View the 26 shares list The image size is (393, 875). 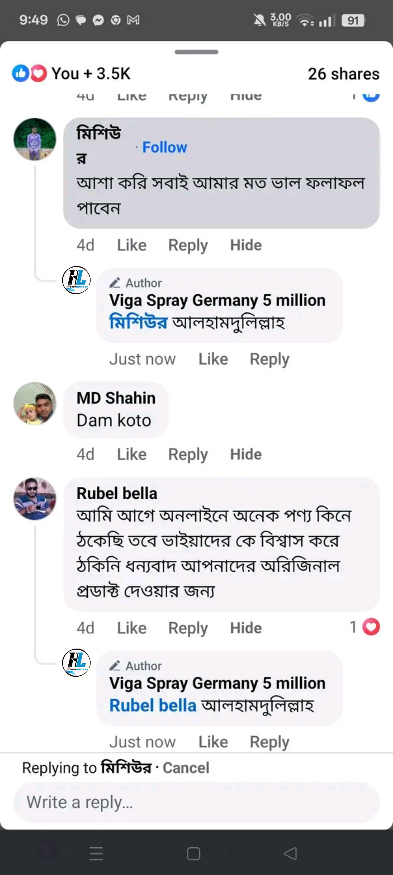click(344, 74)
